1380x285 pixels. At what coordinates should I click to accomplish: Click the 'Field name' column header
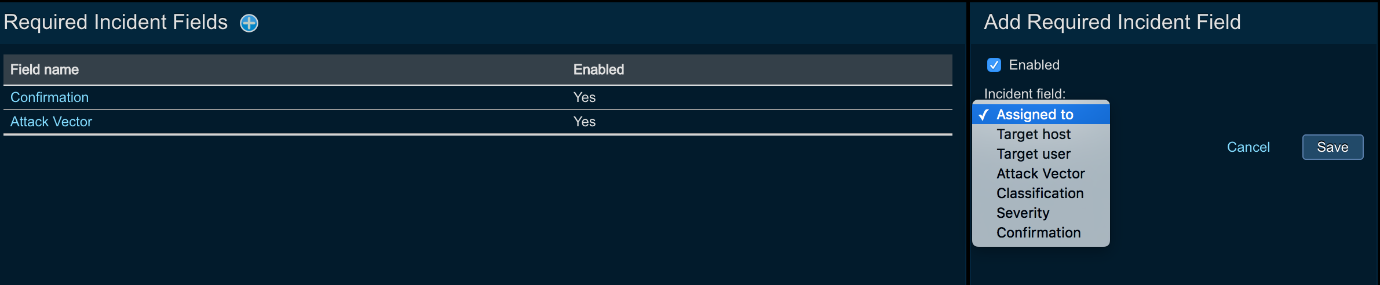[x=45, y=70]
